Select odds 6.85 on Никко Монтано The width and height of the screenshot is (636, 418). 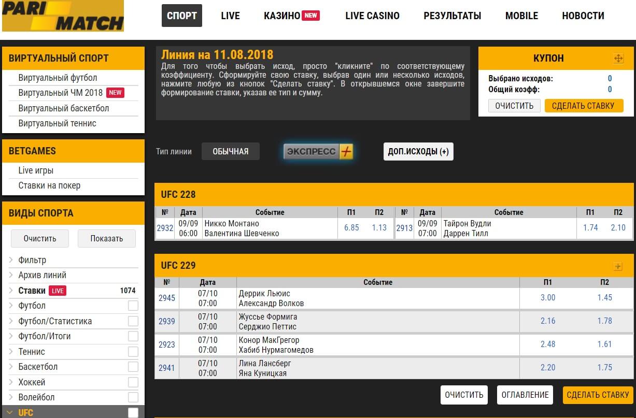point(351,227)
